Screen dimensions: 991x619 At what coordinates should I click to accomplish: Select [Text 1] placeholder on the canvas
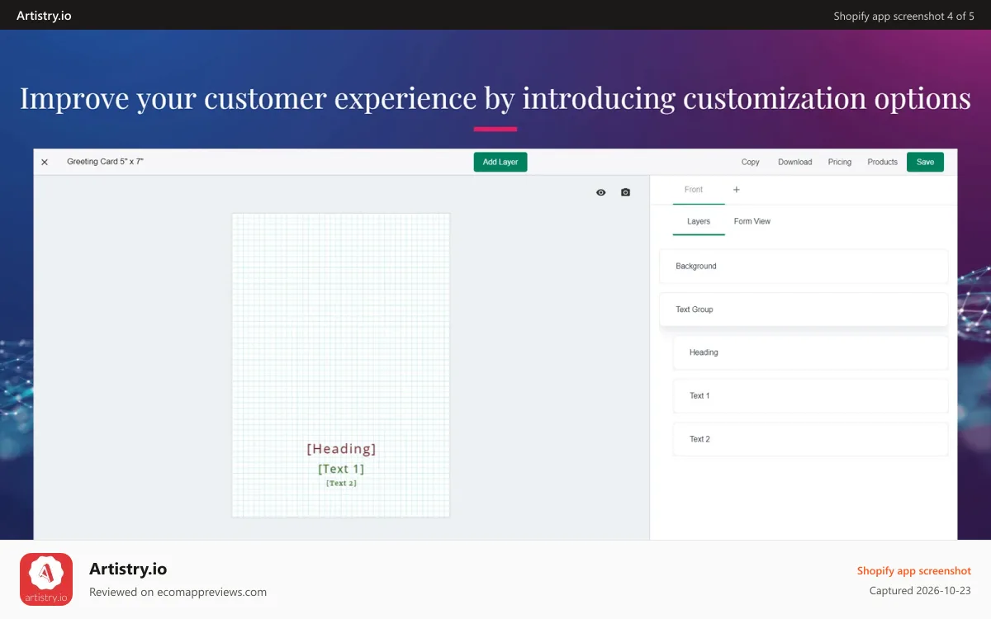341,469
